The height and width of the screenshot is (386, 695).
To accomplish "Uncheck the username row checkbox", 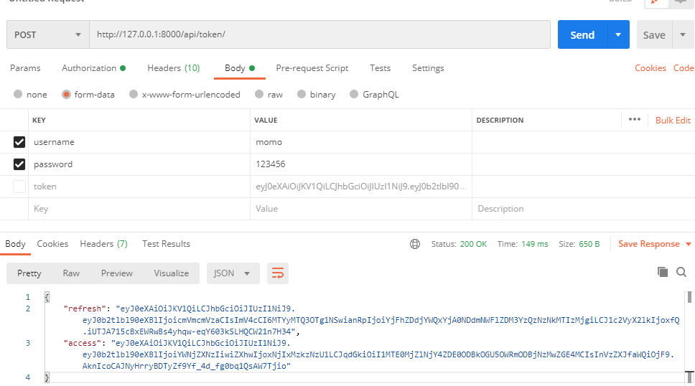I will pos(19,142).
